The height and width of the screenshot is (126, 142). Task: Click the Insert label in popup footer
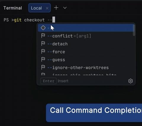point(63,81)
